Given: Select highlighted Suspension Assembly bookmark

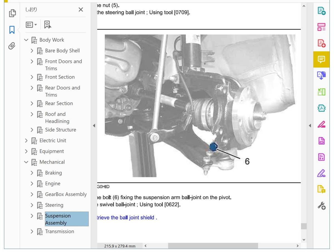Looking at the screenshot, I should click(67, 219).
